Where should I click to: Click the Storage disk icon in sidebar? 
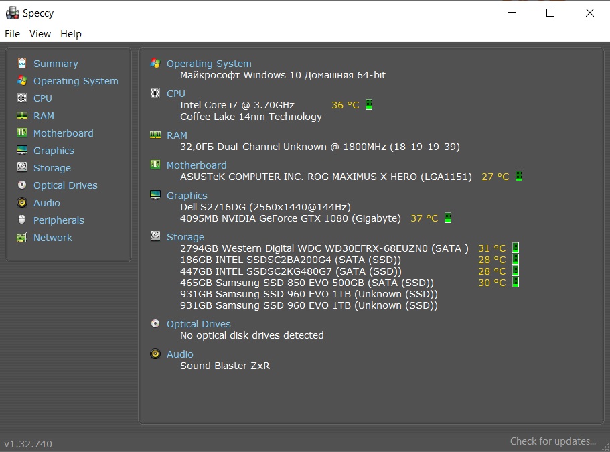coord(22,168)
